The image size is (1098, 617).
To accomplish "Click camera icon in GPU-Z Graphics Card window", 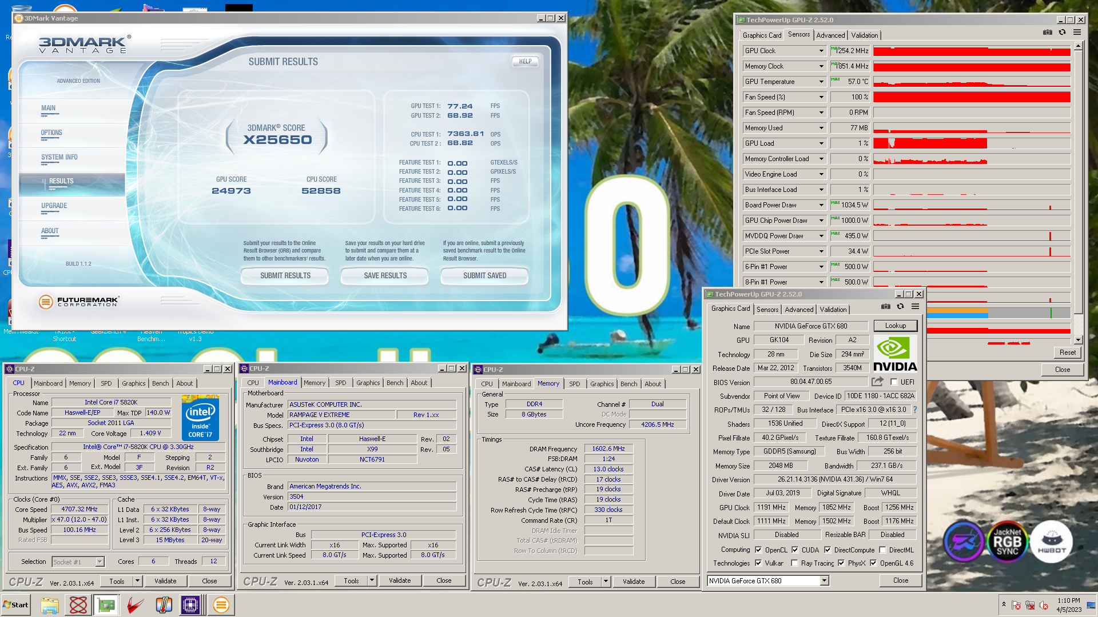I will 886,307.
